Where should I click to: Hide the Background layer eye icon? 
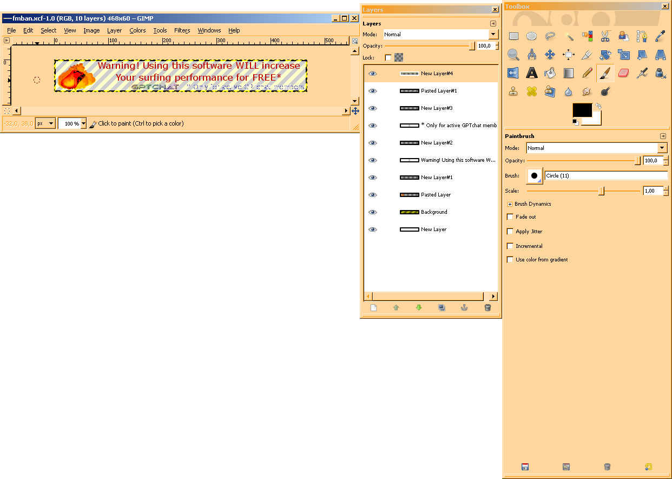[372, 212]
